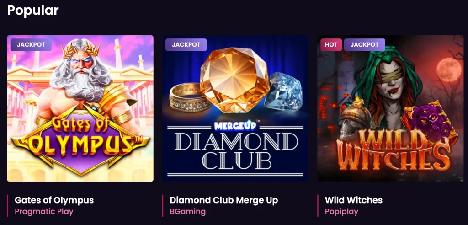Click the JACKPOT badge on Diamond Club
Viewport: 468px width, 225px height.
[186, 45]
